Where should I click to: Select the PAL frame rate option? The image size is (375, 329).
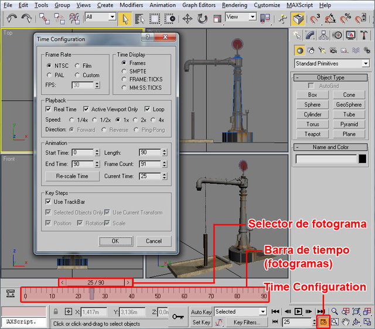click(x=49, y=76)
